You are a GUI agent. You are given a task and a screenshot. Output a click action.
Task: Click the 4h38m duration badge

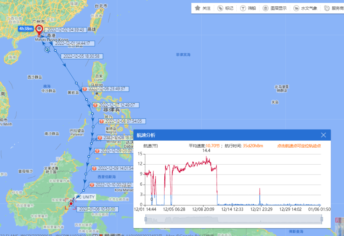tap(25, 29)
